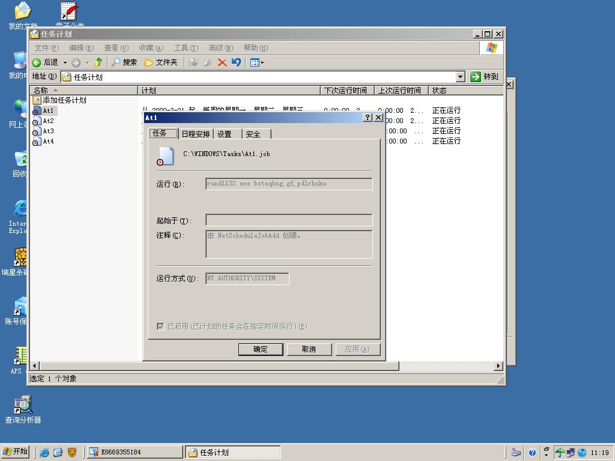Toggle the 已启用 enabled checkbox
The image size is (615, 461).
160,327
